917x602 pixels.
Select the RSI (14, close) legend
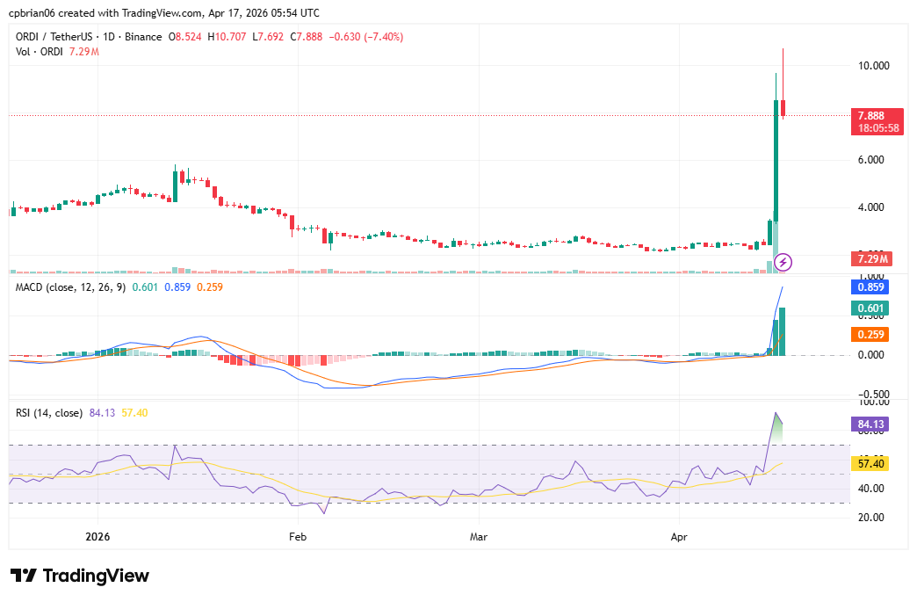(48, 411)
